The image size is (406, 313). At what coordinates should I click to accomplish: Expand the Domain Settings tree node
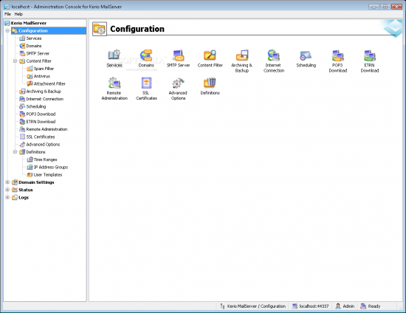point(7,182)
